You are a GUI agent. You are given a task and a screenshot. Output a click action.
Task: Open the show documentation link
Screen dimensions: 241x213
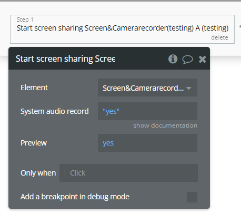165,125
